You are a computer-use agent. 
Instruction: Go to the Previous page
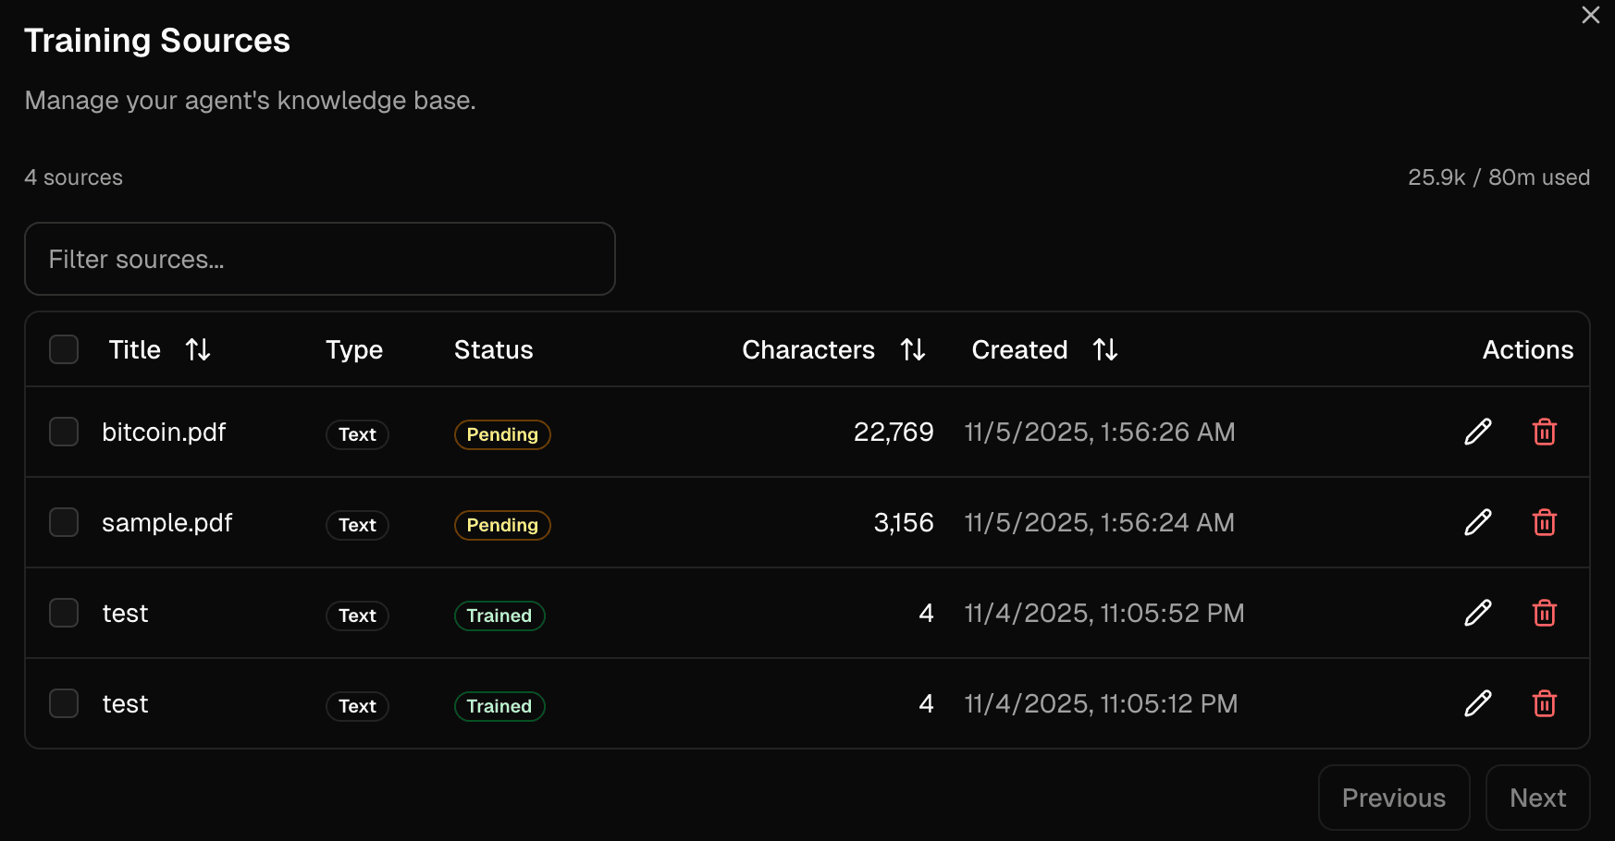click(x=1393, y=798)
